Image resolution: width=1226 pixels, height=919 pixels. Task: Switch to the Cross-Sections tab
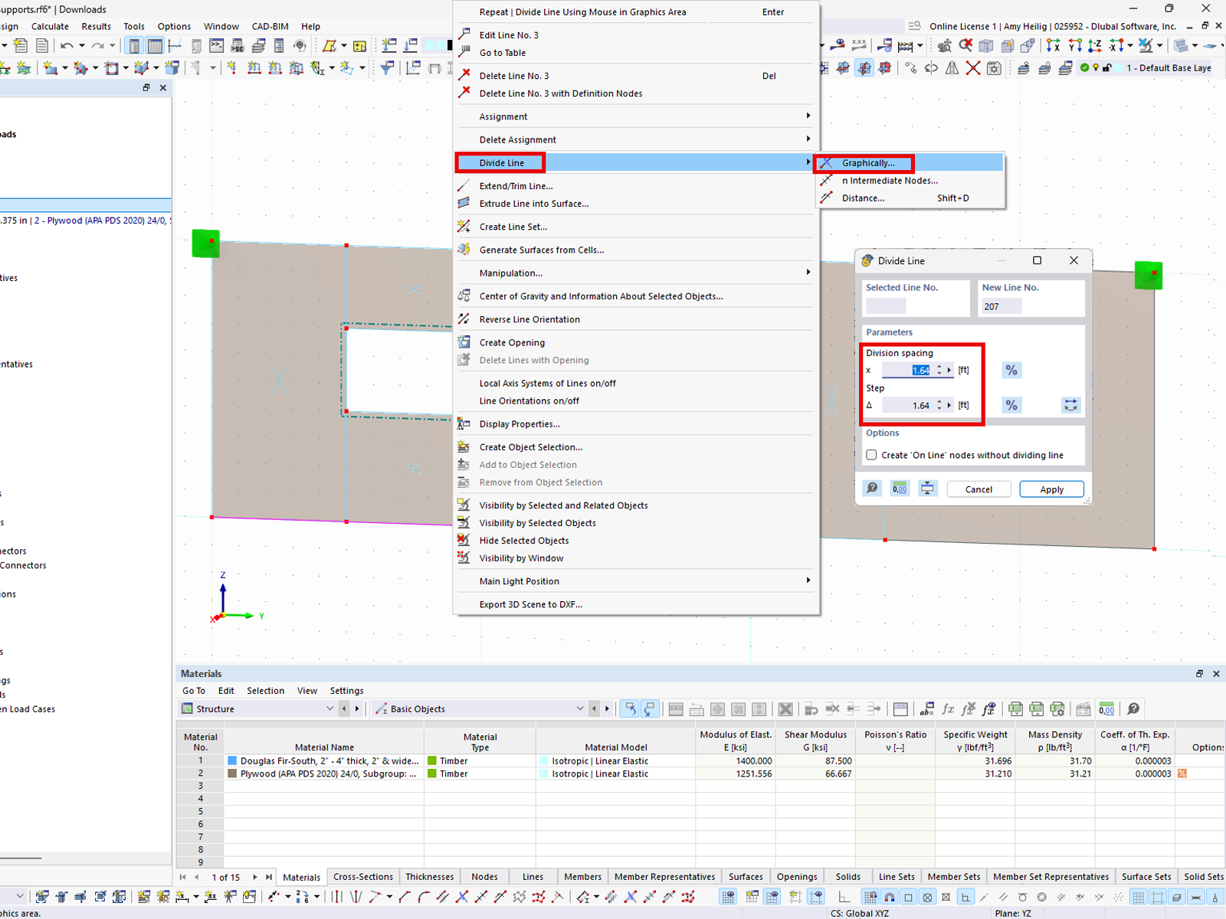point(362,876)
